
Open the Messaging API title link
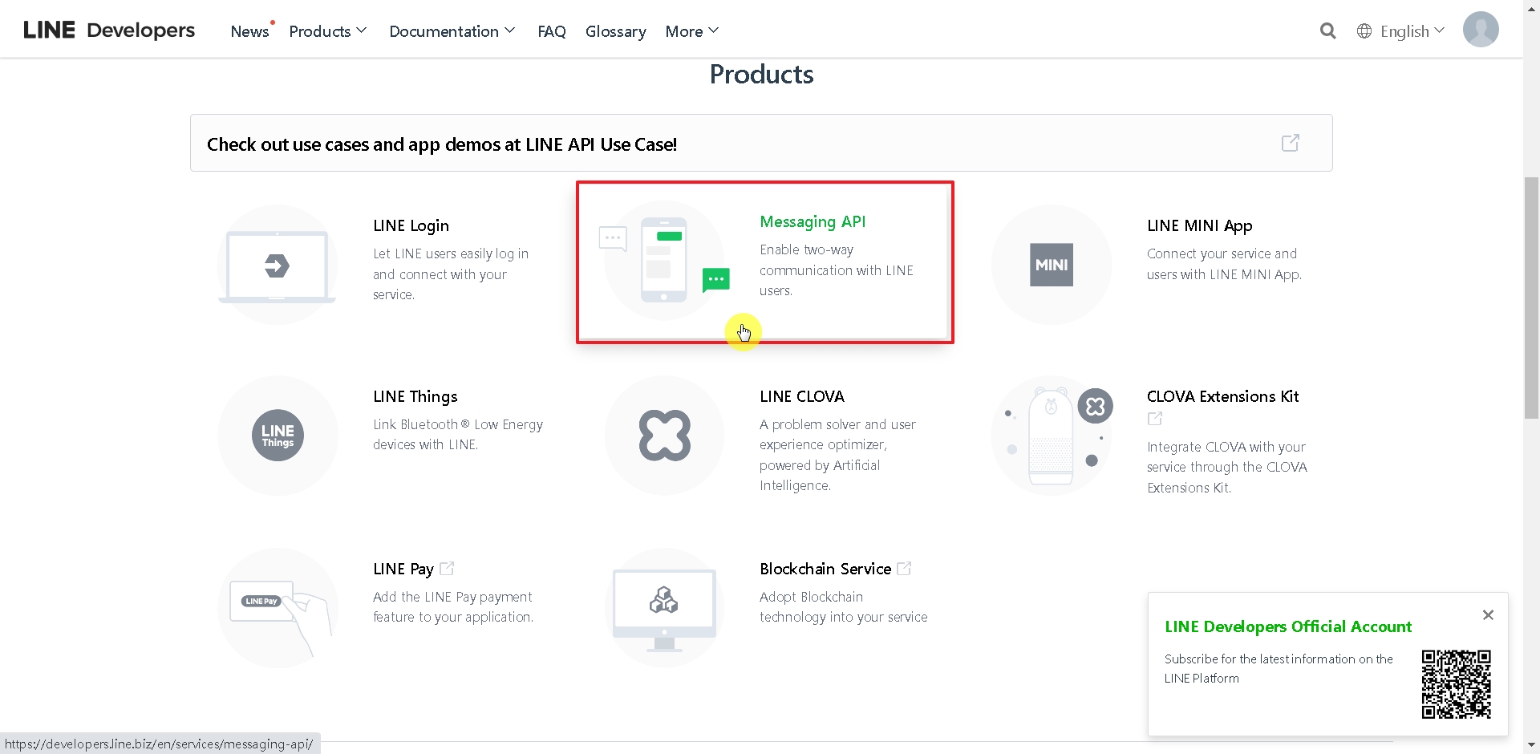(813, 221)
